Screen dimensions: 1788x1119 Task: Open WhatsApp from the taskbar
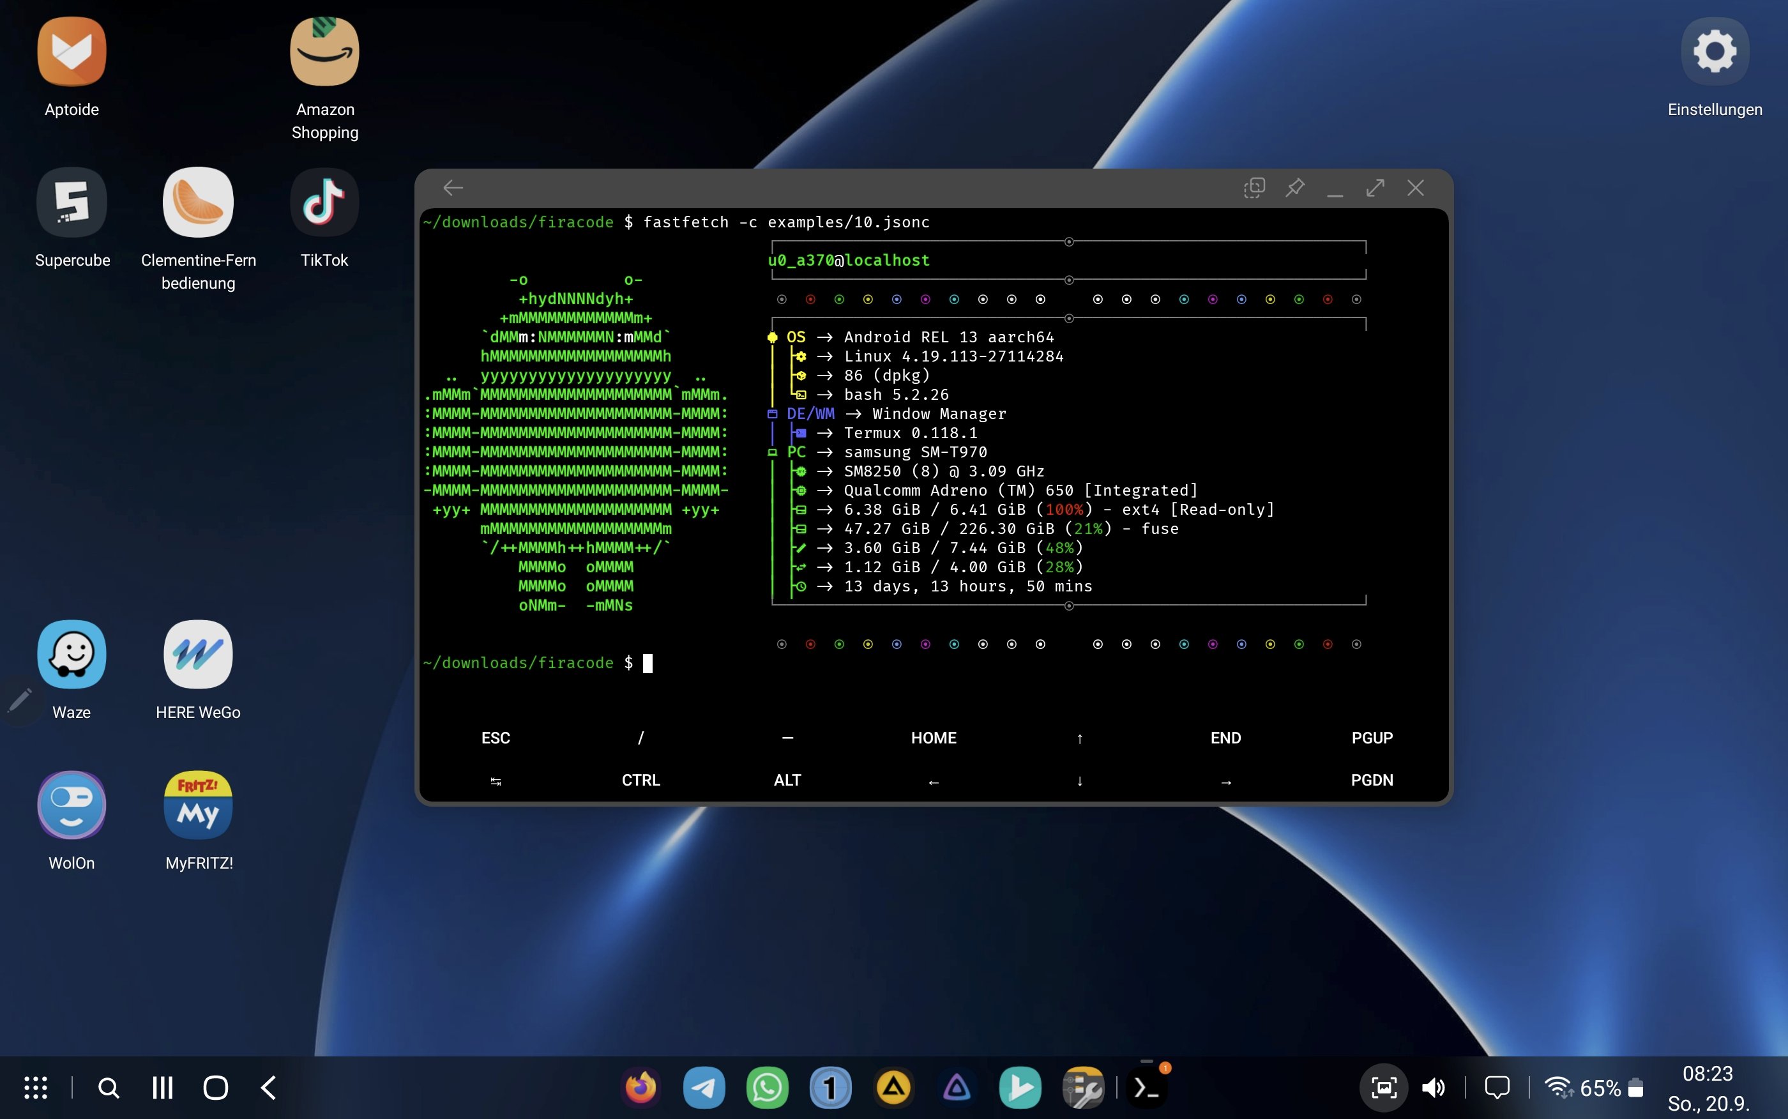coord(767,1087)
